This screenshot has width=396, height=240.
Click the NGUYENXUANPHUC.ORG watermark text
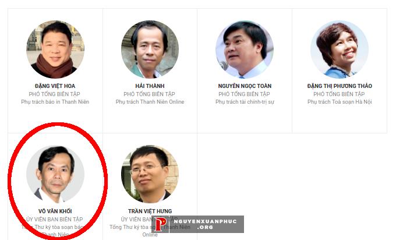(x=206, y=224)
